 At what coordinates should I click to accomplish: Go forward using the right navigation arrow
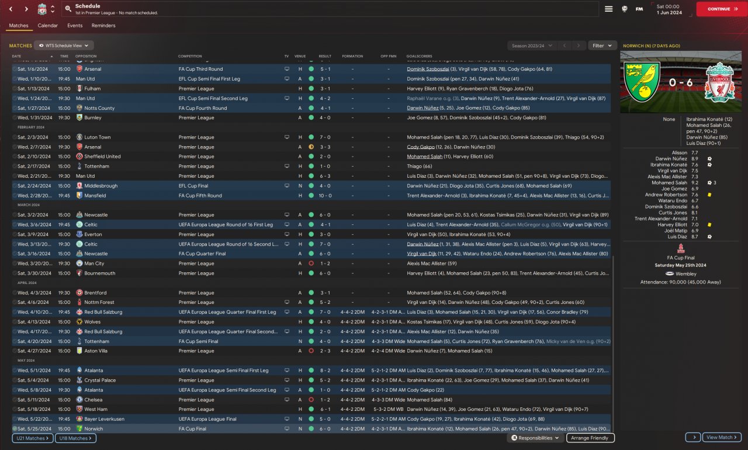[x=26, y=9]
